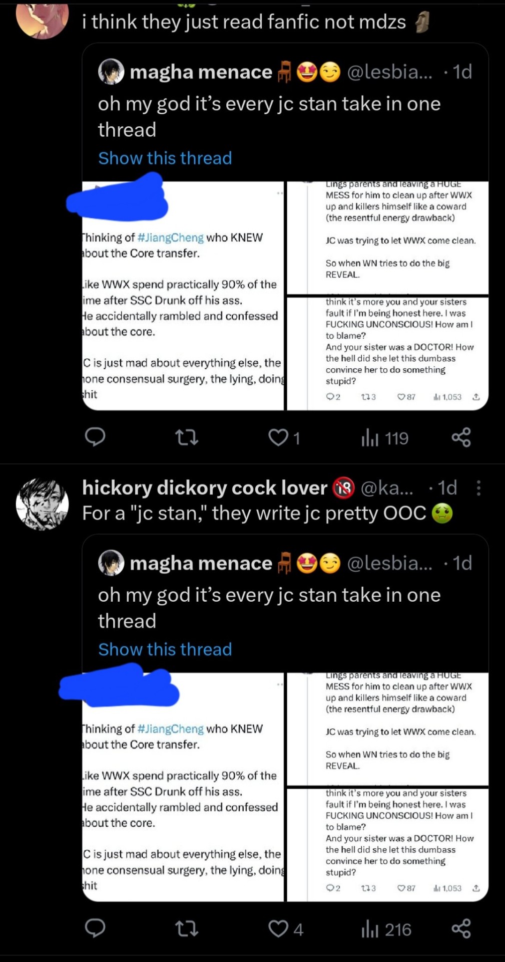Reply to the hickory dickory tweet
505x962 pixels.
click(x=95, y=928)
